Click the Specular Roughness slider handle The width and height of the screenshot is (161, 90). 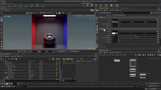[136, 35]
